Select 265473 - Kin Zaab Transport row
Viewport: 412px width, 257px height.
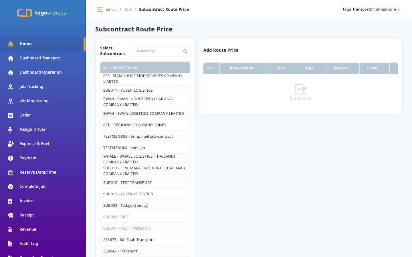point(145,240)
